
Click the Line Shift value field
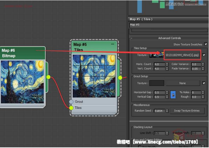coord(159,133)
